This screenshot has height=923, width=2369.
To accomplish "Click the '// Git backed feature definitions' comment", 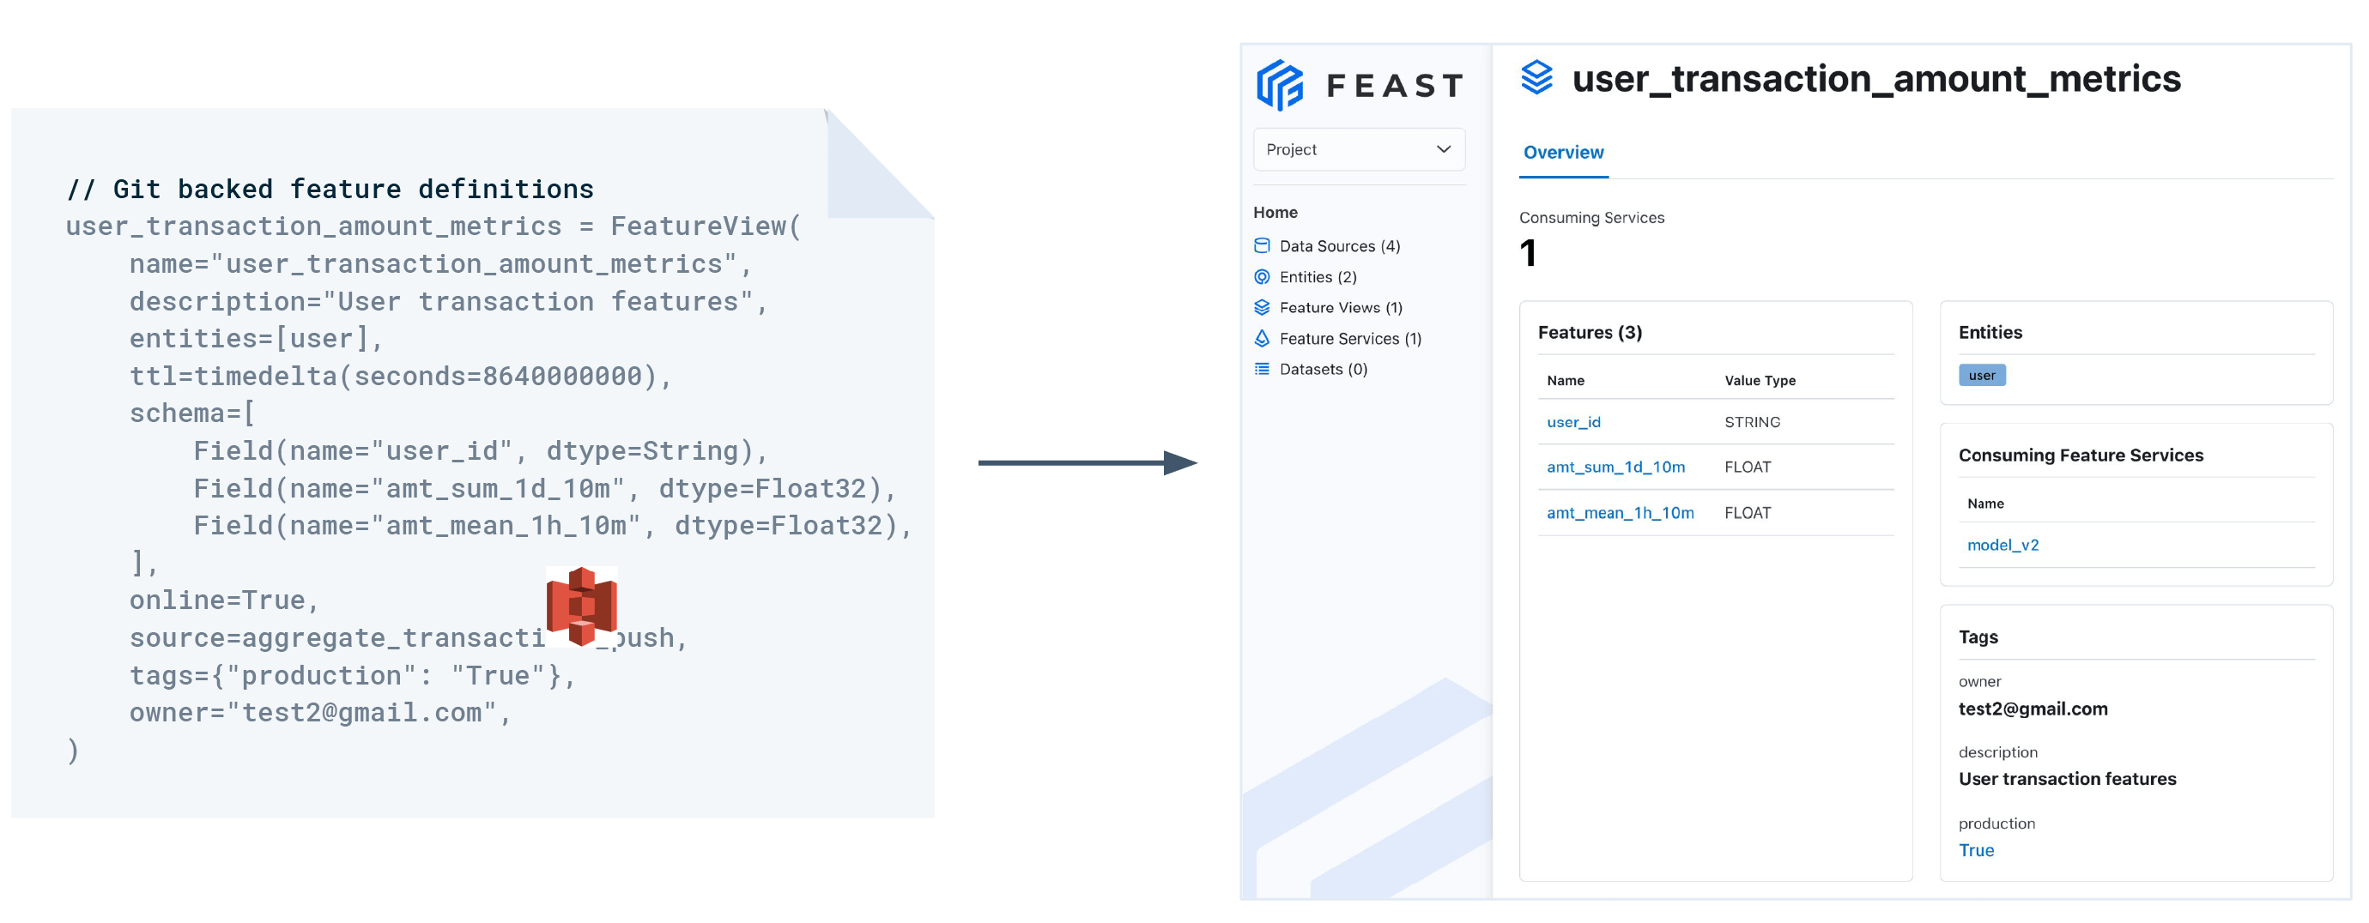I will [330, 189].
